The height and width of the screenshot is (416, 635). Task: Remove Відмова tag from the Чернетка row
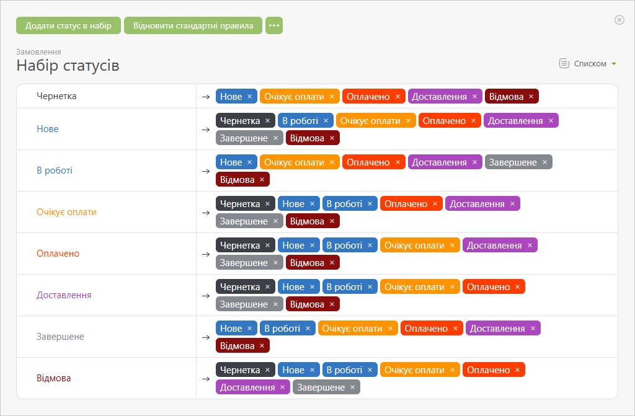pyautogui.click(x=531, y=96)
